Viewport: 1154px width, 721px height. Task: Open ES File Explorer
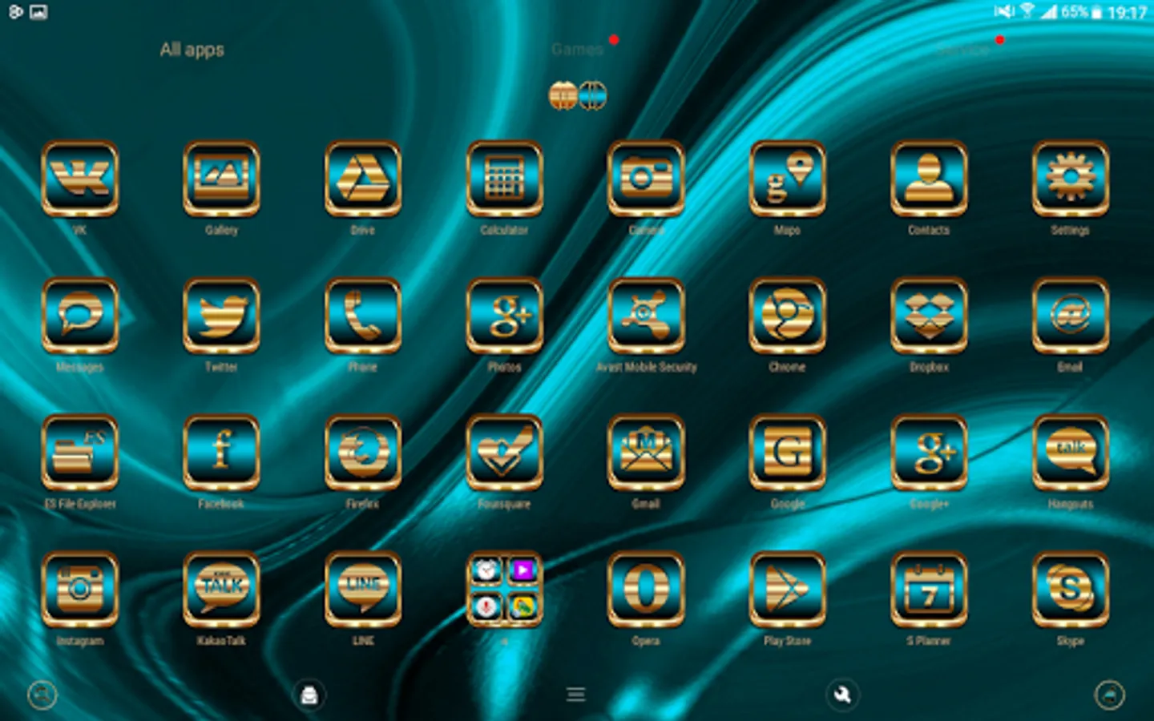80,453
